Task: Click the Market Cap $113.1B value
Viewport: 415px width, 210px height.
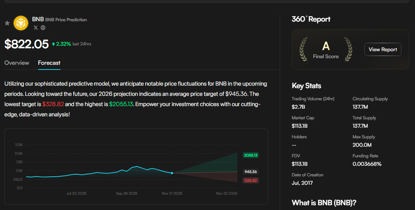Action: [x=300, y=126]
